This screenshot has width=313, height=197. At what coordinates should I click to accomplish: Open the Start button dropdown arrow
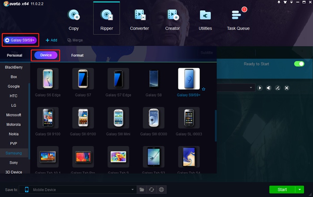[x=300, y=189]
